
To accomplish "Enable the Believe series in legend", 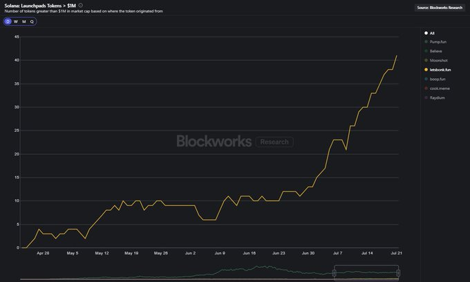I will (437, 52).
